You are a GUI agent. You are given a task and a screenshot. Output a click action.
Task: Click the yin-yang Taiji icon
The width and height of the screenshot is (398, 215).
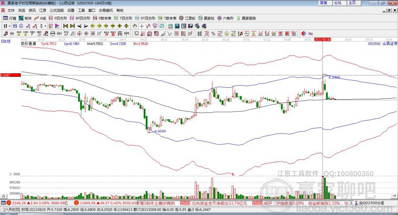[x=304, y=33]
